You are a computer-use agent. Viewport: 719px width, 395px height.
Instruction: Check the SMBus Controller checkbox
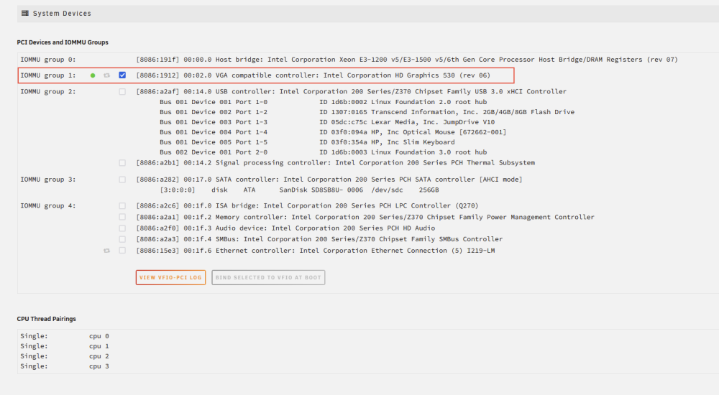click(x=122, y=239)
